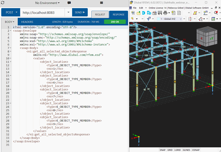
Task: Click the light blue coordinate system swatch
Action: pyautogui.click(x=158, y=19)
